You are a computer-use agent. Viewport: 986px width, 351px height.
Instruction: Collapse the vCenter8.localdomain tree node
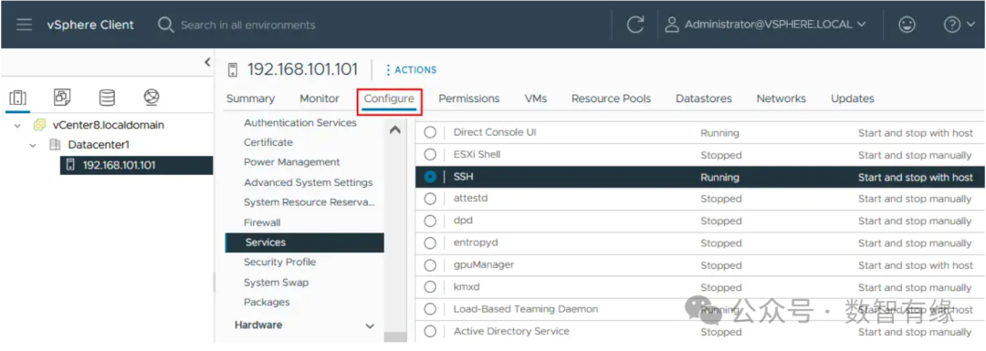[17, 126]
